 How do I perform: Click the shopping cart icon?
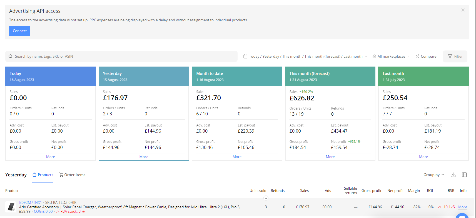61,175
